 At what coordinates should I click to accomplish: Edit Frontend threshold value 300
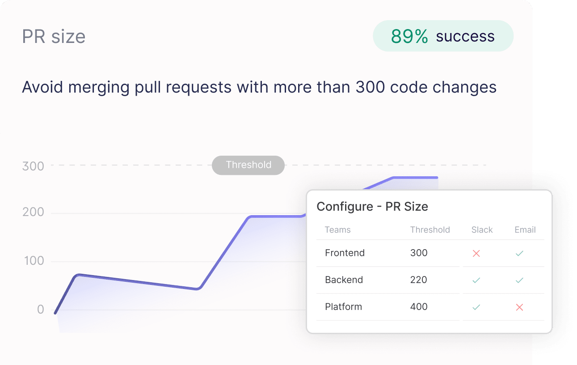tap(419, 253)
